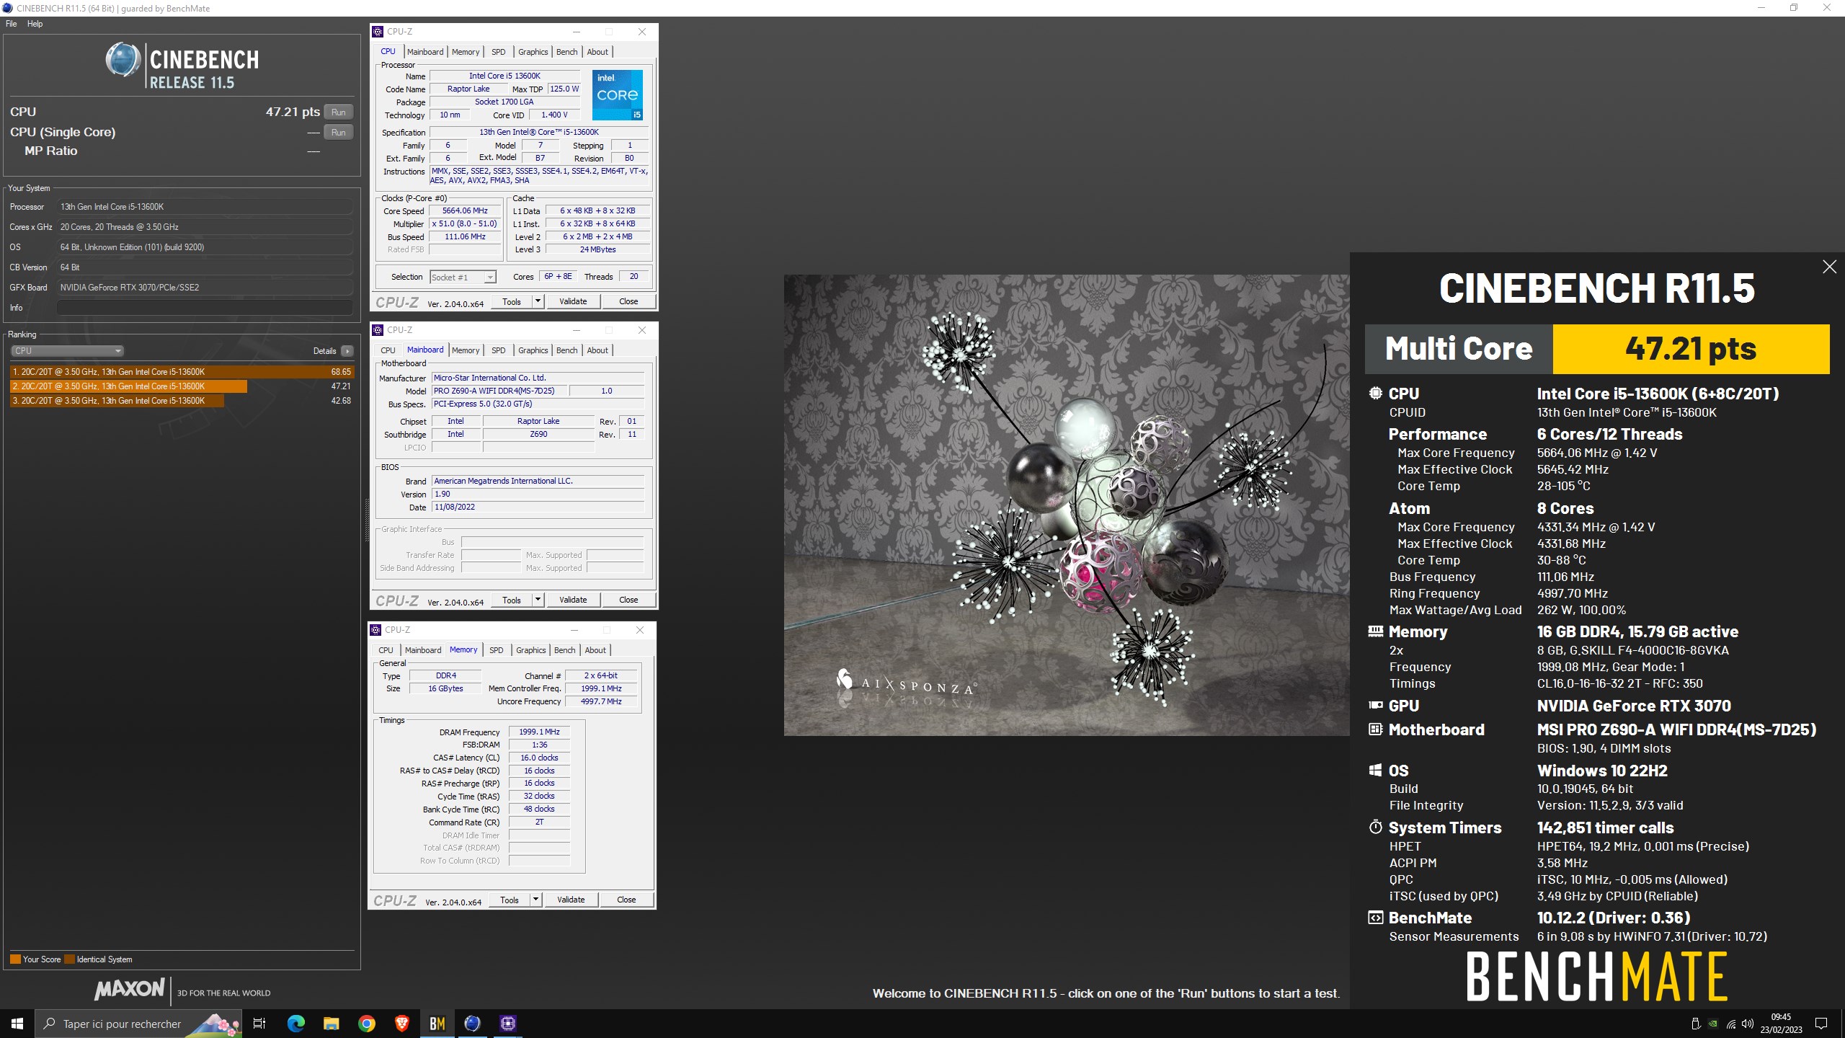Click the Info input field in Your System
The height and width of the screenshot is (1038, 1845).
pyautogui.click(x=205, y=308)
